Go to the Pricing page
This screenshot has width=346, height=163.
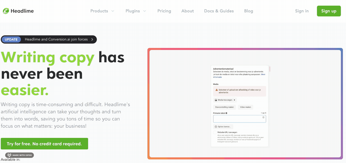click(x=164, y=11)
